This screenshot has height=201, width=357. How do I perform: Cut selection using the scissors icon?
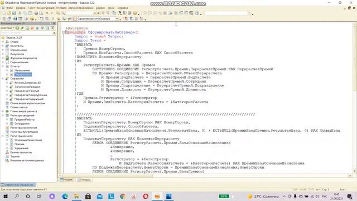click(x=20, y=13)
